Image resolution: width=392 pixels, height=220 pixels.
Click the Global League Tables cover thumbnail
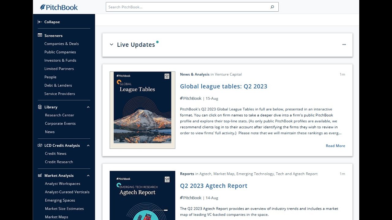[142, 110]
